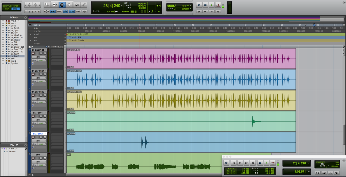
Task: Record-enable the dr_Tom3 track
Action: point(33,137)
